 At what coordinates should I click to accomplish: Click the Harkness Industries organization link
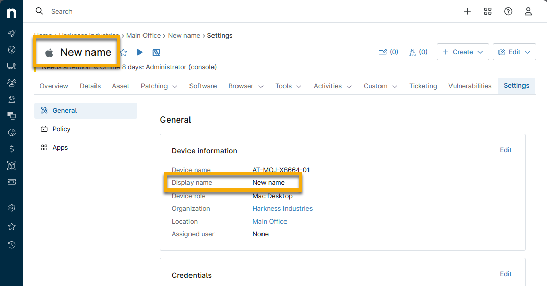tap(282, 208)
